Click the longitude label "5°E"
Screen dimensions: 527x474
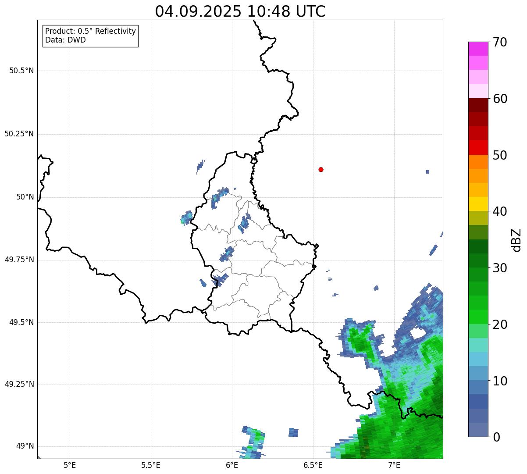coord(70,465)
